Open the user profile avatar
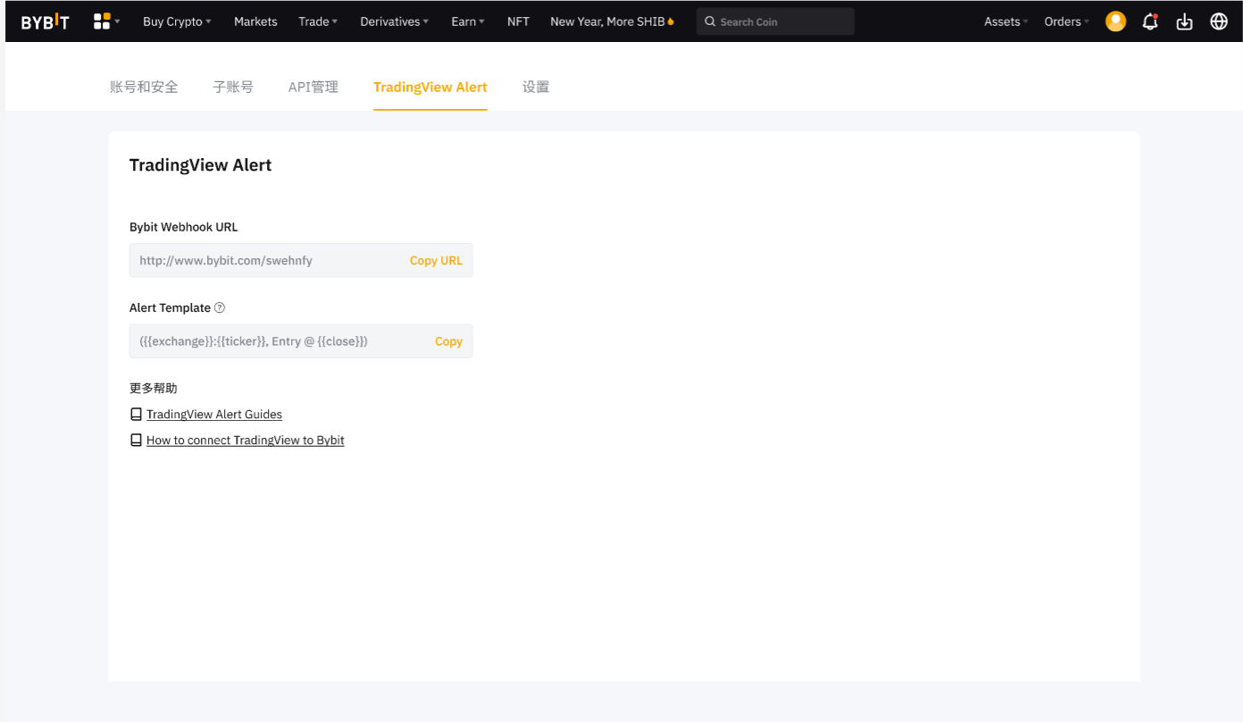The width and height of the screenshot is (1243, 722). point(1115,21)
